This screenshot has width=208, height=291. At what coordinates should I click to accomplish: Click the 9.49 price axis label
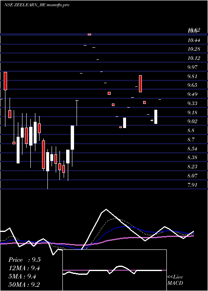point(192,94)
